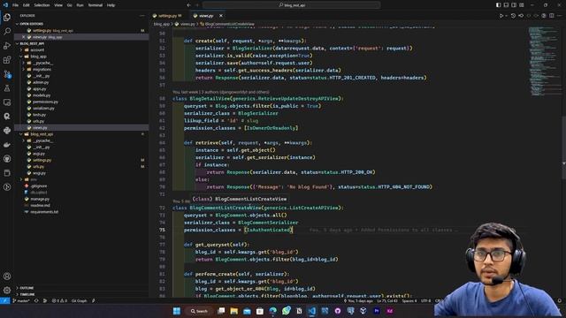The width and height of the screenshot is (566, 318).
Task: Open the Explorer view in activity bar
Action: [7, 18]
